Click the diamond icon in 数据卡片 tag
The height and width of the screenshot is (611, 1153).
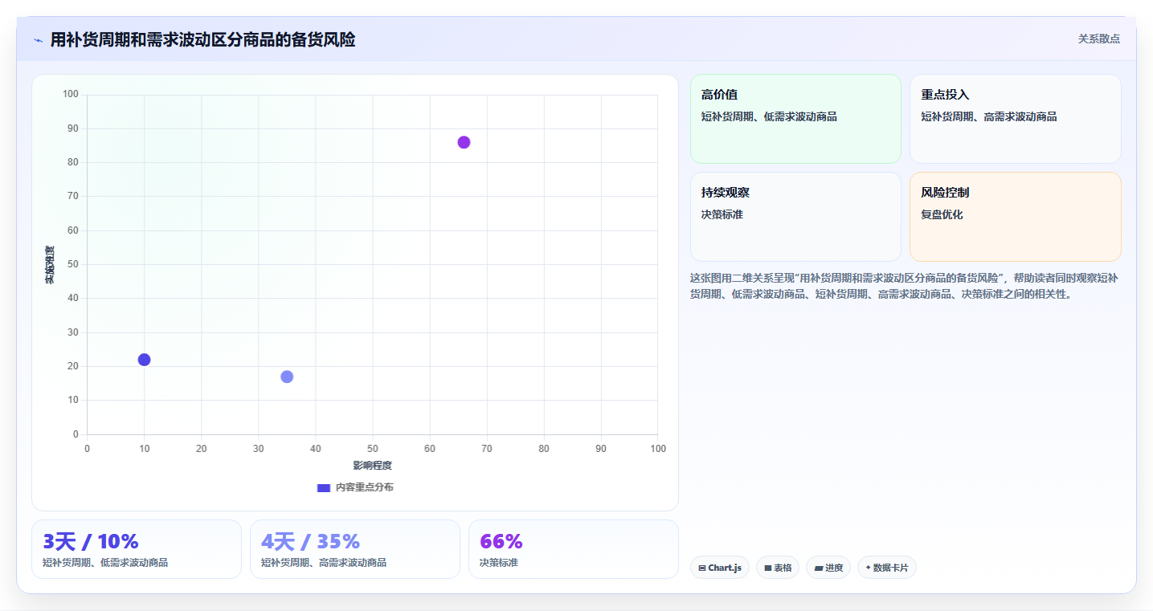pos(869,568)
